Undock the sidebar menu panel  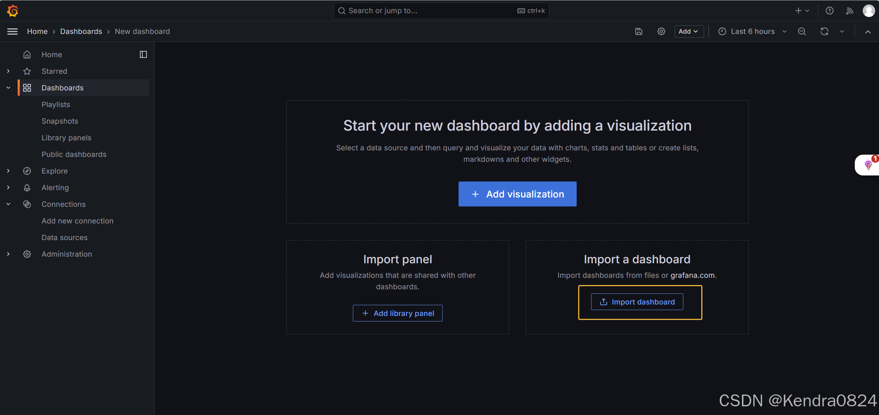click(x=143, y=54)
